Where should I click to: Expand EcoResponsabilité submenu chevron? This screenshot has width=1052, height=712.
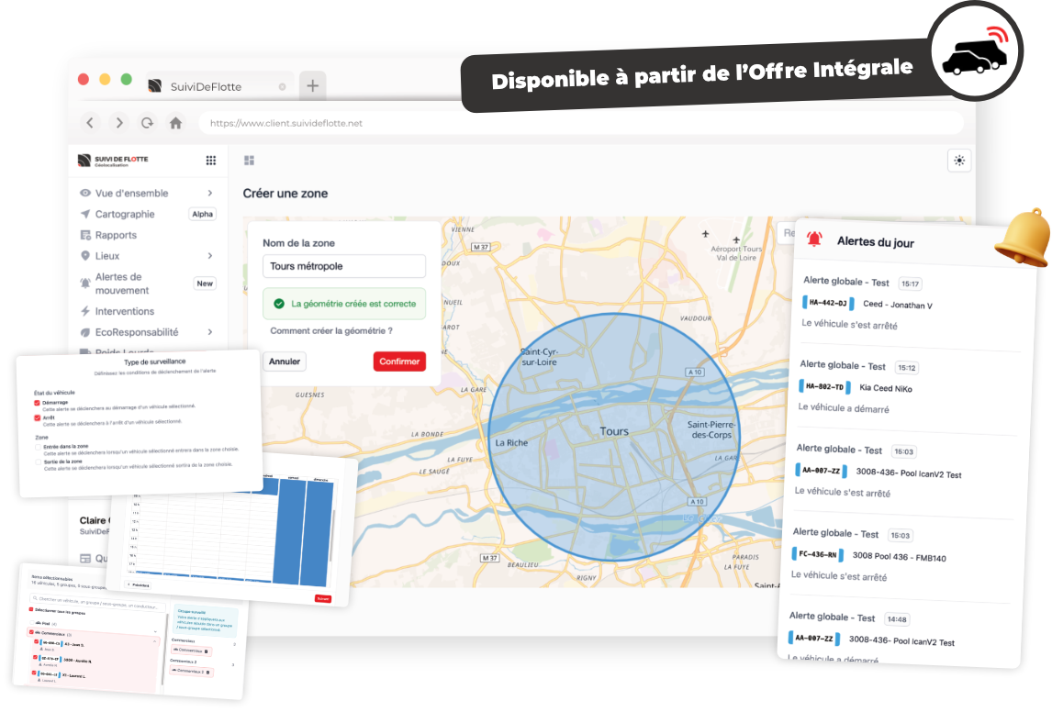(x=210, y=332)
